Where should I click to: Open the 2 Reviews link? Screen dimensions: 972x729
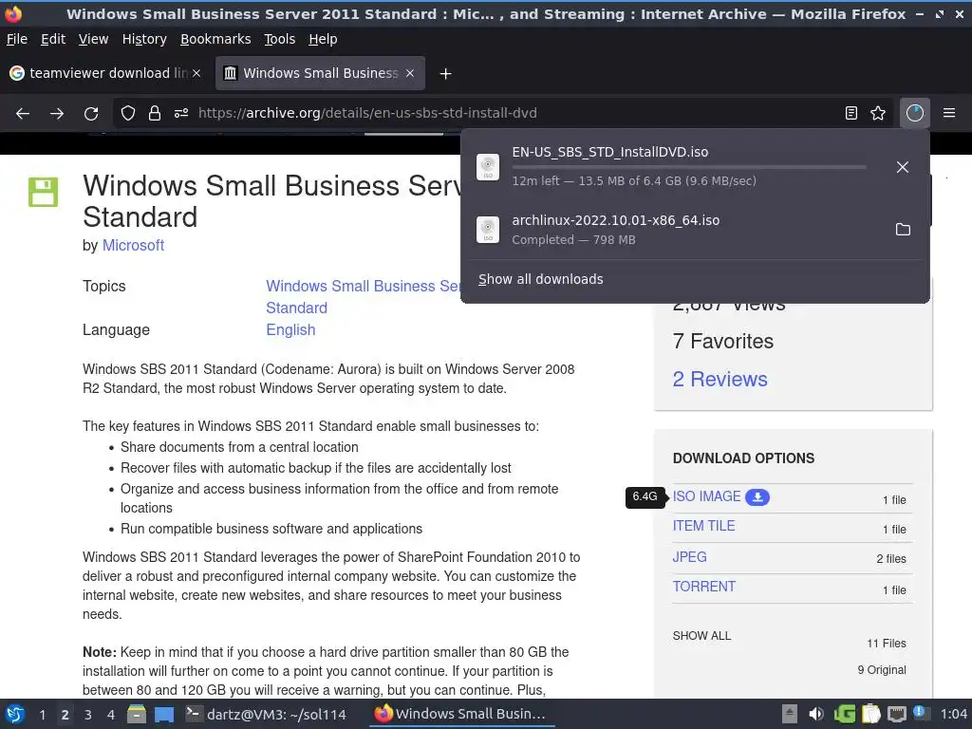[720, 380]
